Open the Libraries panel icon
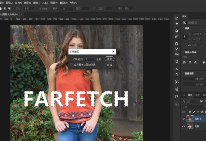 (177, 97)
